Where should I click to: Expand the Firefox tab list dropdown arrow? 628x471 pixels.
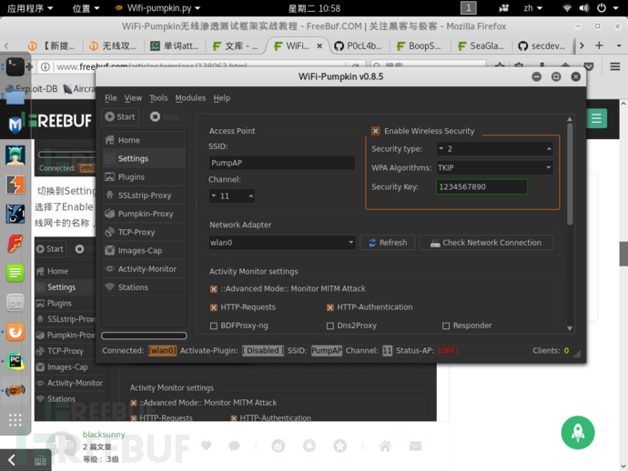point(619,45)
